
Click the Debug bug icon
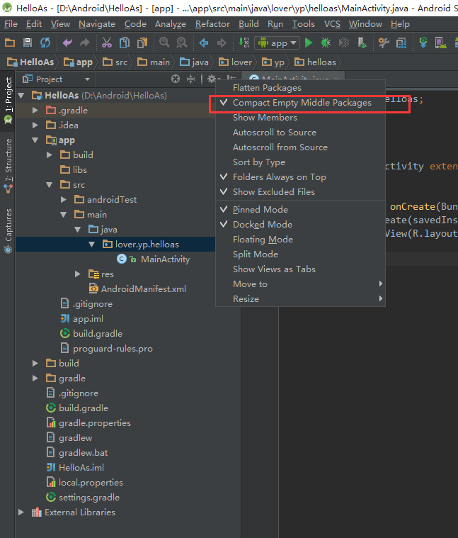tap(326, 43)
